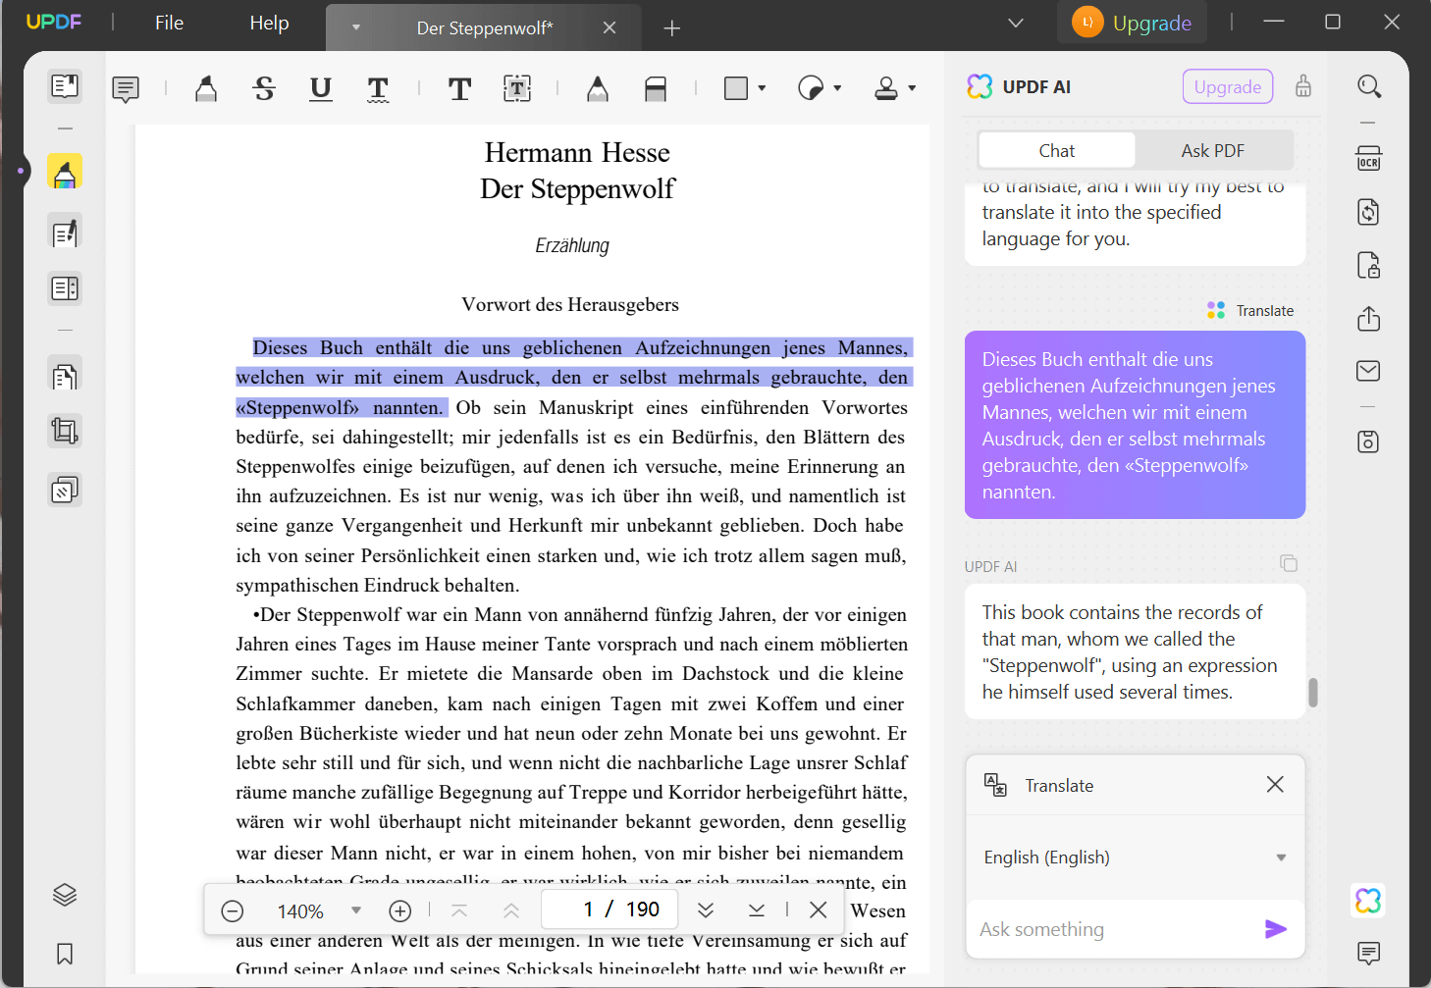Copy the UPDF AI translation result

pos(1289,563)
